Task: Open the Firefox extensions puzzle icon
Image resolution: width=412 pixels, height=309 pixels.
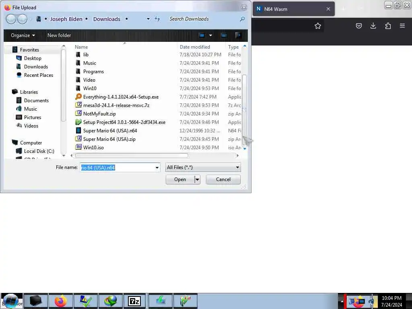Action: click(388, 26)
